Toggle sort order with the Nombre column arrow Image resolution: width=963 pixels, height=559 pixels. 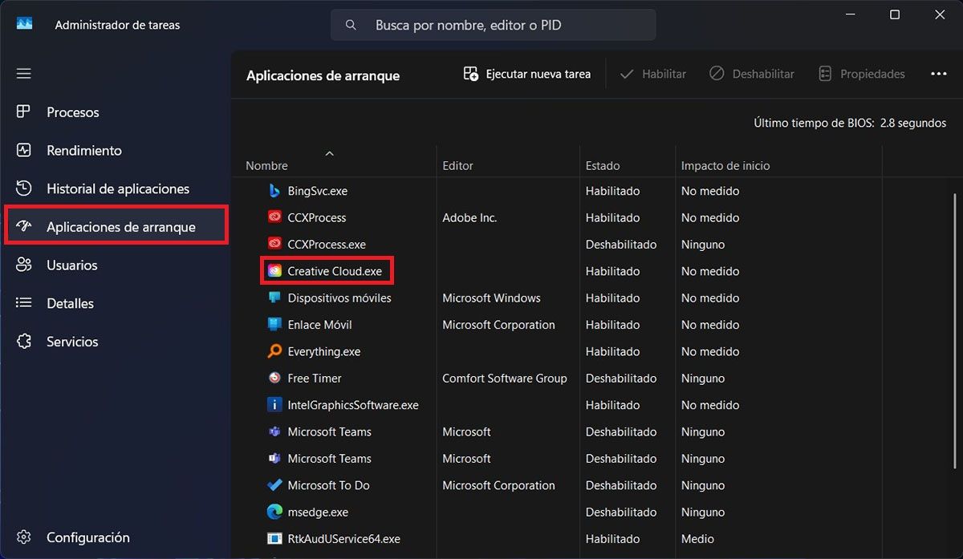click(x=329, y=153)
